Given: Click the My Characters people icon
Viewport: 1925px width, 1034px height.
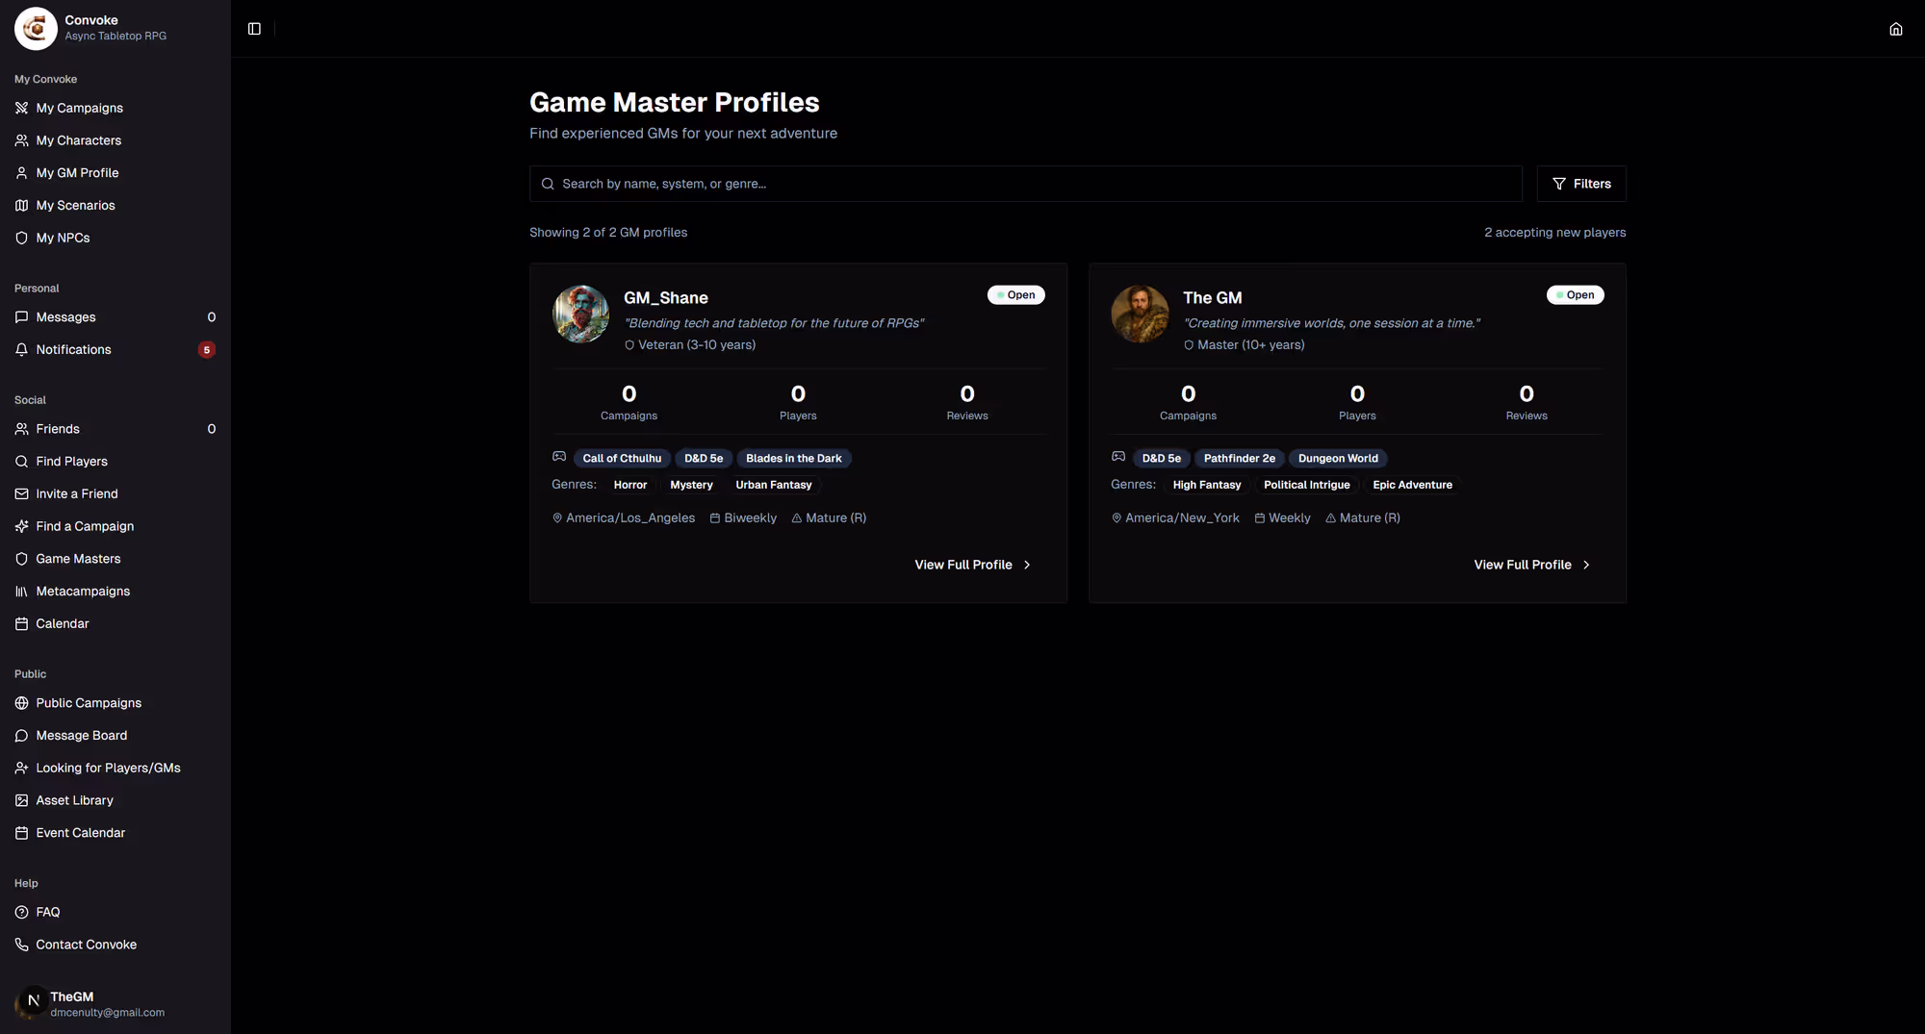Looking at the screenshot, I should 21,140.
